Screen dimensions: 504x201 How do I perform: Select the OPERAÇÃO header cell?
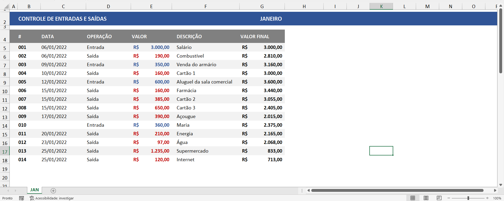(x=108, y=36)
